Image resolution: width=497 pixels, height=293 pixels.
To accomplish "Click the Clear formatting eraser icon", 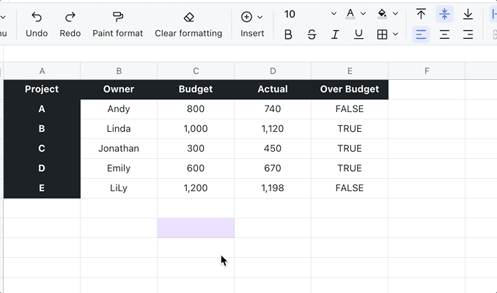I will pyautogui.click(x=188, y=16).
